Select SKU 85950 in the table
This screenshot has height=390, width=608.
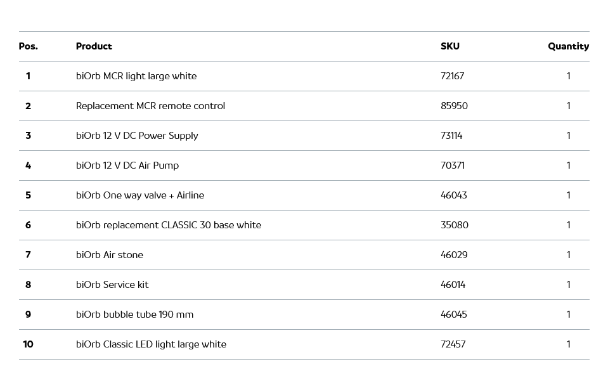coord(454,106)
